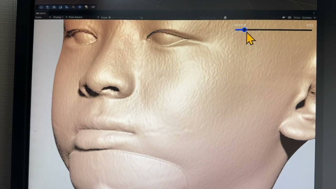Open the Game tab three-dot options menu
This screenshot has height=189, width=336.
coord(314,13)
